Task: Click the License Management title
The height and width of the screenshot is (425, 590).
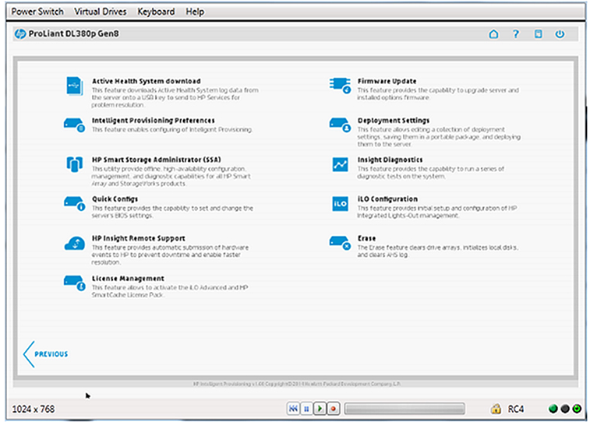Action: pos(128,279)
